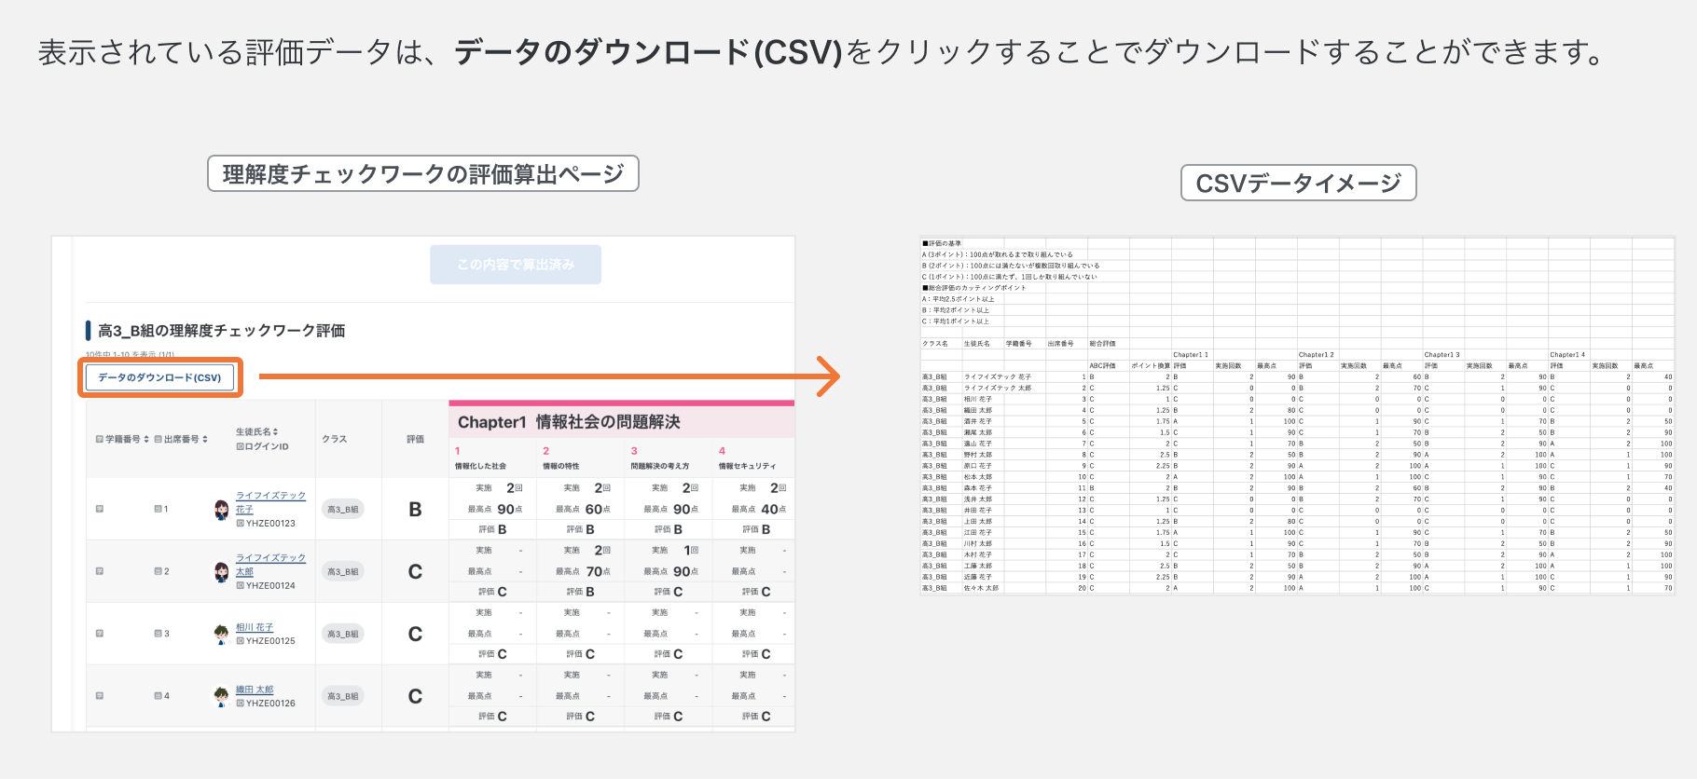Image resolution: width=1697 pixels, height=779 pixels.
Task: Click the greyed この内容で算出済み button
Action: [516, 265]
